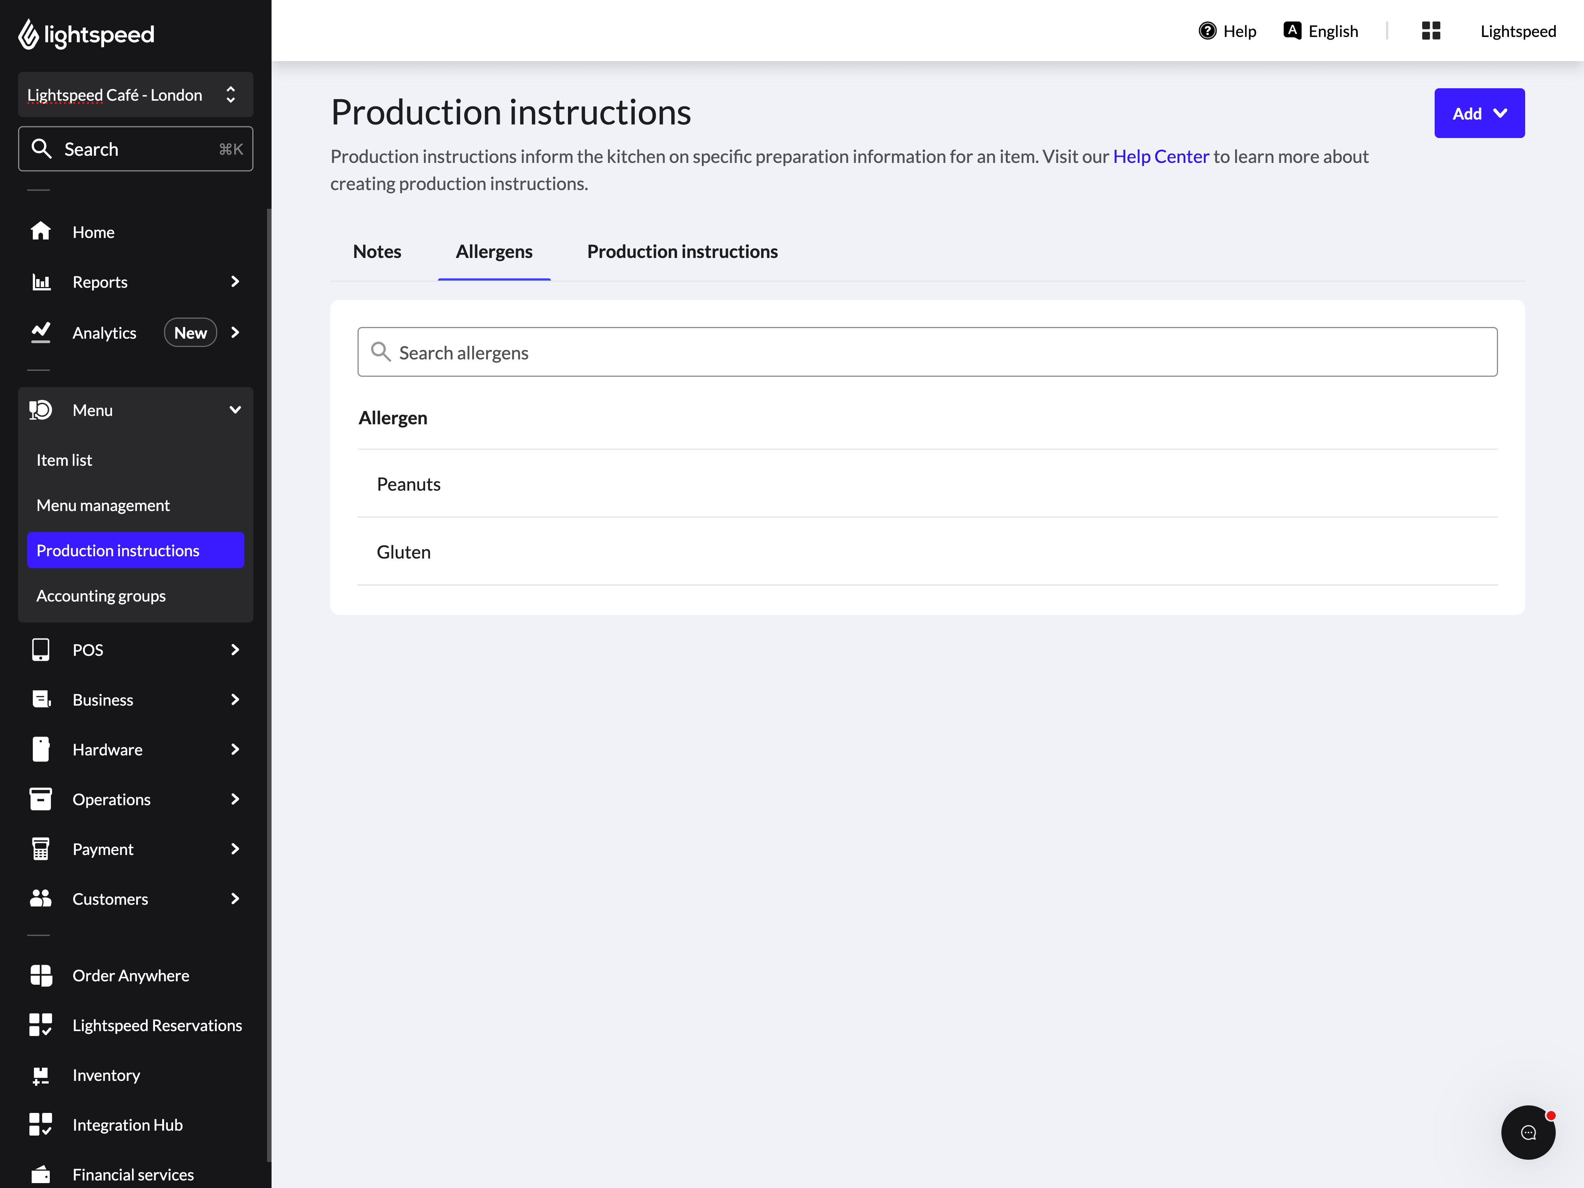Open the Production instructions tab
The image size is (1584, 1188).
click(682, 251)
